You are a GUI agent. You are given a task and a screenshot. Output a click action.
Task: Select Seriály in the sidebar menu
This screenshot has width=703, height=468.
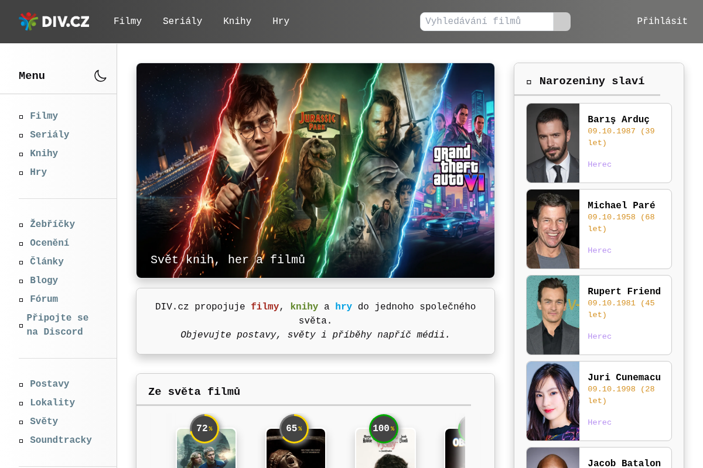[50, 135]
